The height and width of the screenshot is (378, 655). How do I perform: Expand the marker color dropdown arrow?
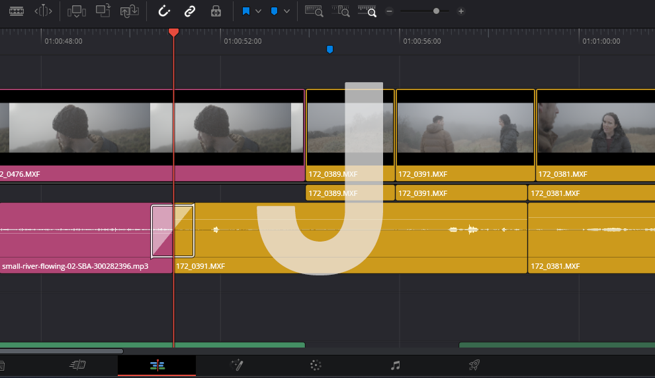point(286,11)
